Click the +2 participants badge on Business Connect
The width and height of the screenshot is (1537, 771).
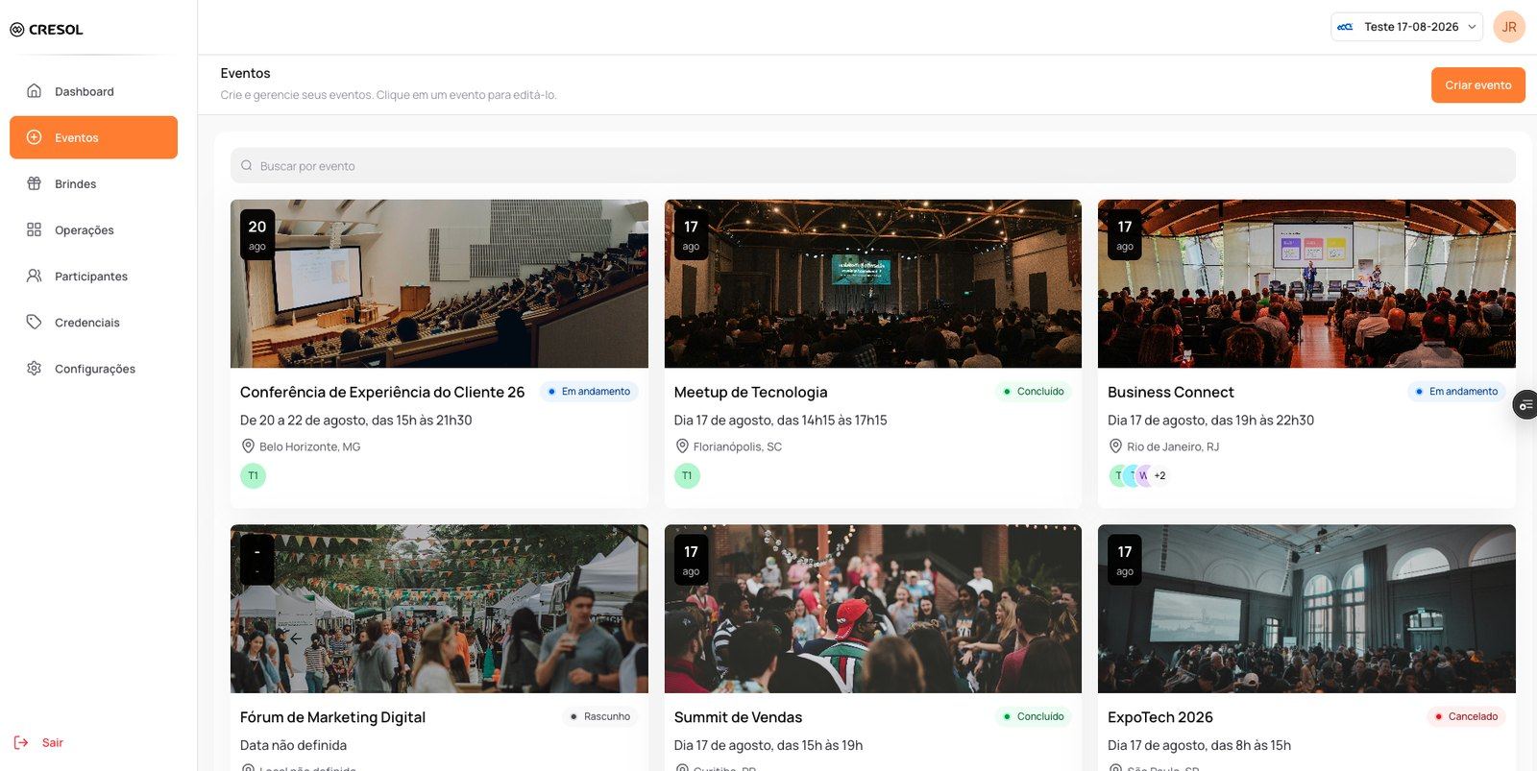coord(1159,475)
